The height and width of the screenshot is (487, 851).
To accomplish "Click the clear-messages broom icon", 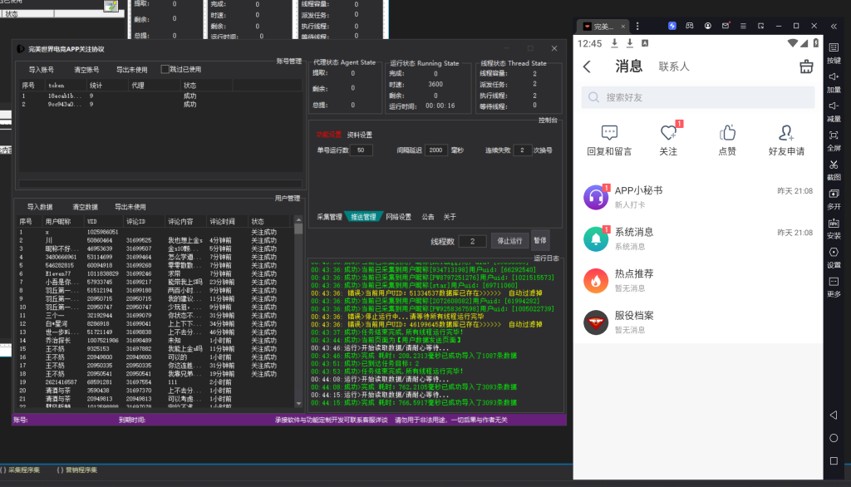I will pyautogui.click(x=805, y=67).
